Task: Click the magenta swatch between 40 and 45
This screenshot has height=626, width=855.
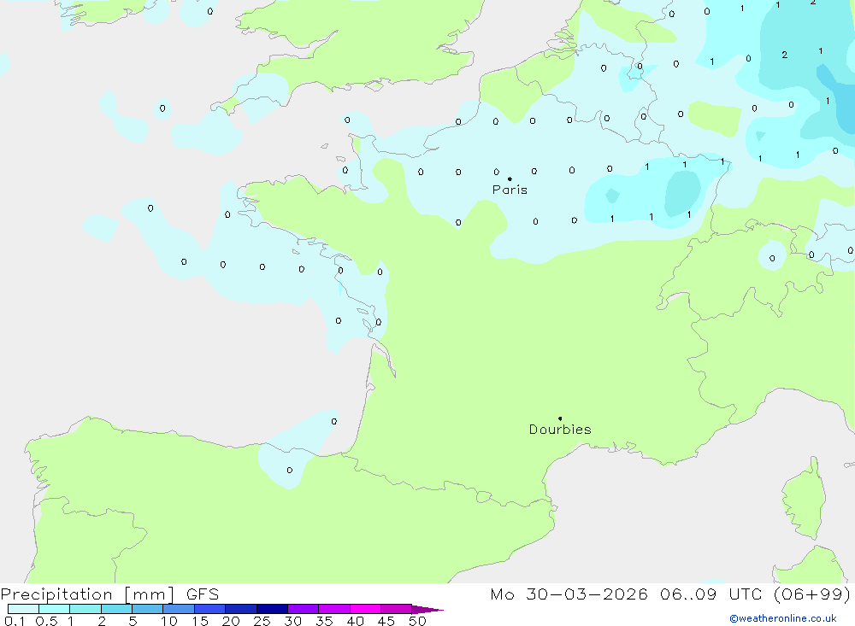Action: [365, 609]
